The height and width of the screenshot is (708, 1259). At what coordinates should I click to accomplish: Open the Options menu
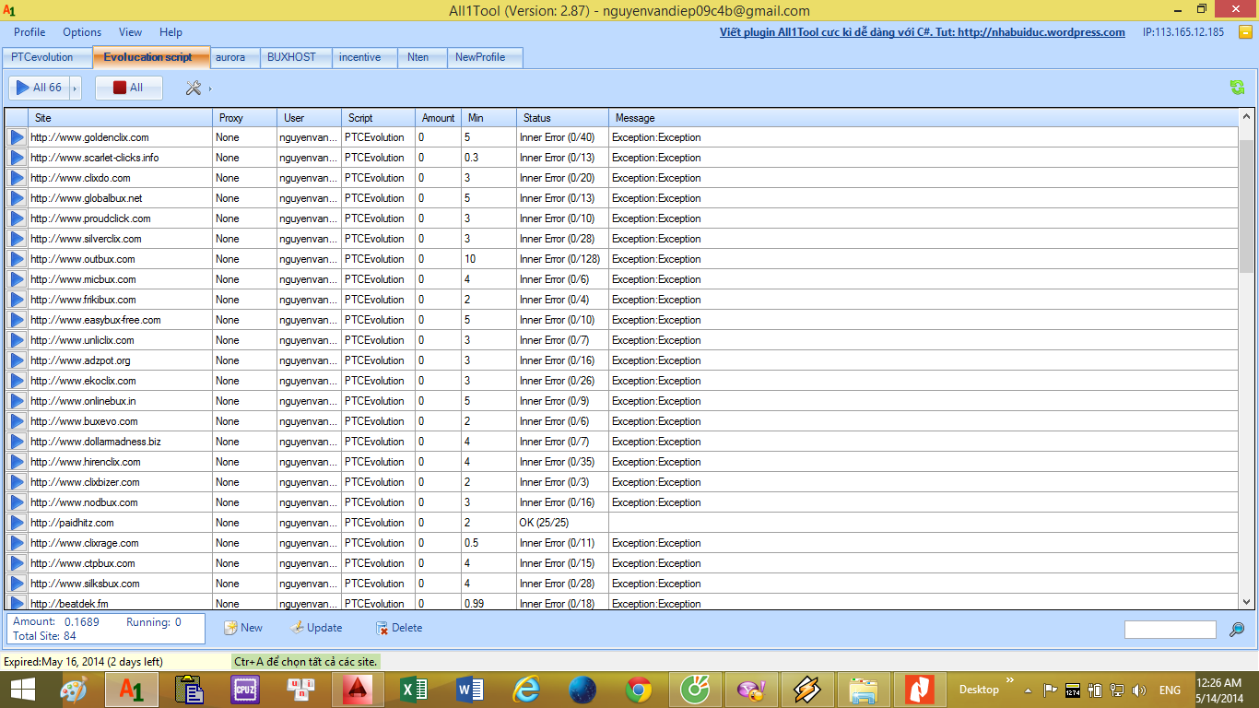[x=82, y=32]
